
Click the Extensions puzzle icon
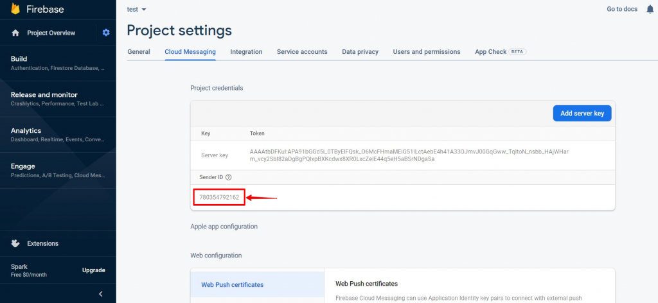tap(15, 243)
